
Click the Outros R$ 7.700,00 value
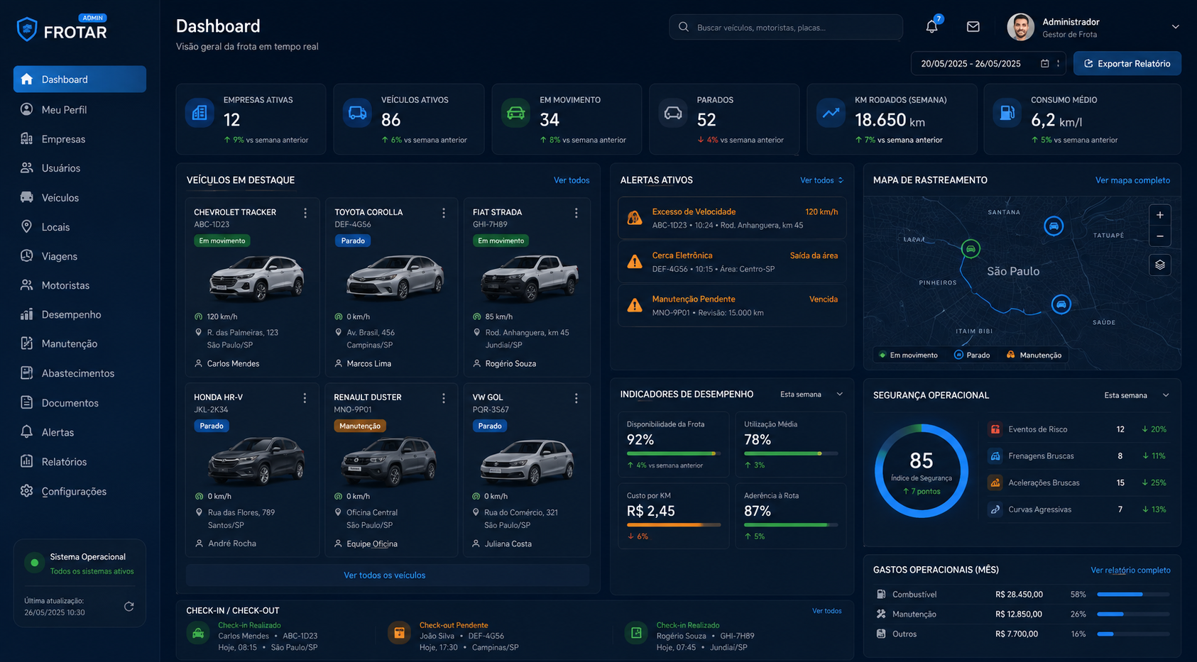pyautogui.click(x=1017, y=634)
